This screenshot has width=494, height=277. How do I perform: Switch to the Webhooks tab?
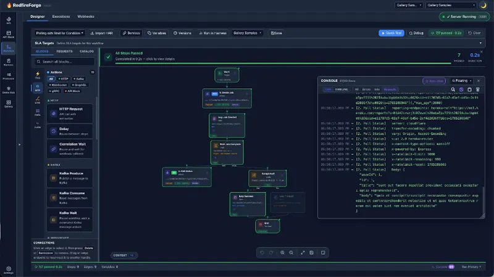(86, 17)
